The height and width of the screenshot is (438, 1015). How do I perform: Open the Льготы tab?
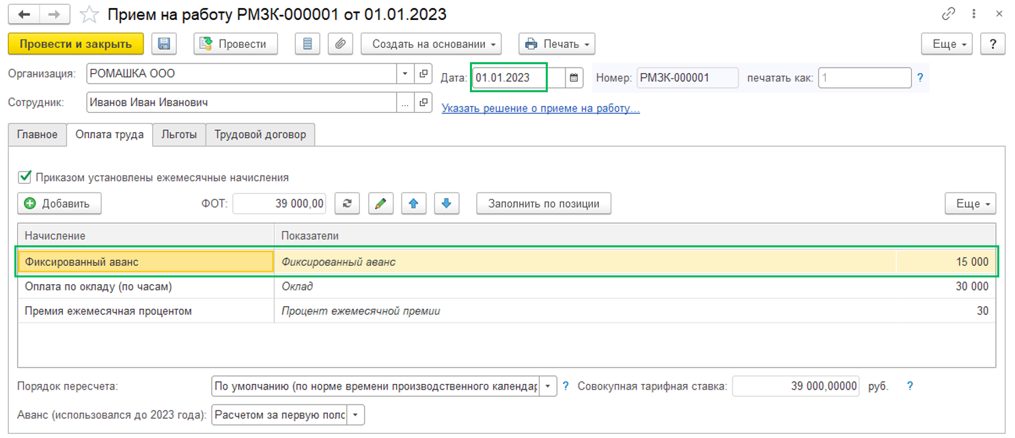[179, 135]
